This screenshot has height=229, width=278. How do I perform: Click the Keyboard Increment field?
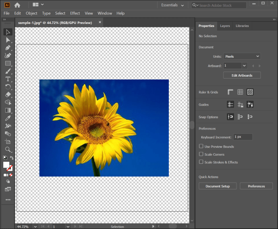click(x=243, y=137)
